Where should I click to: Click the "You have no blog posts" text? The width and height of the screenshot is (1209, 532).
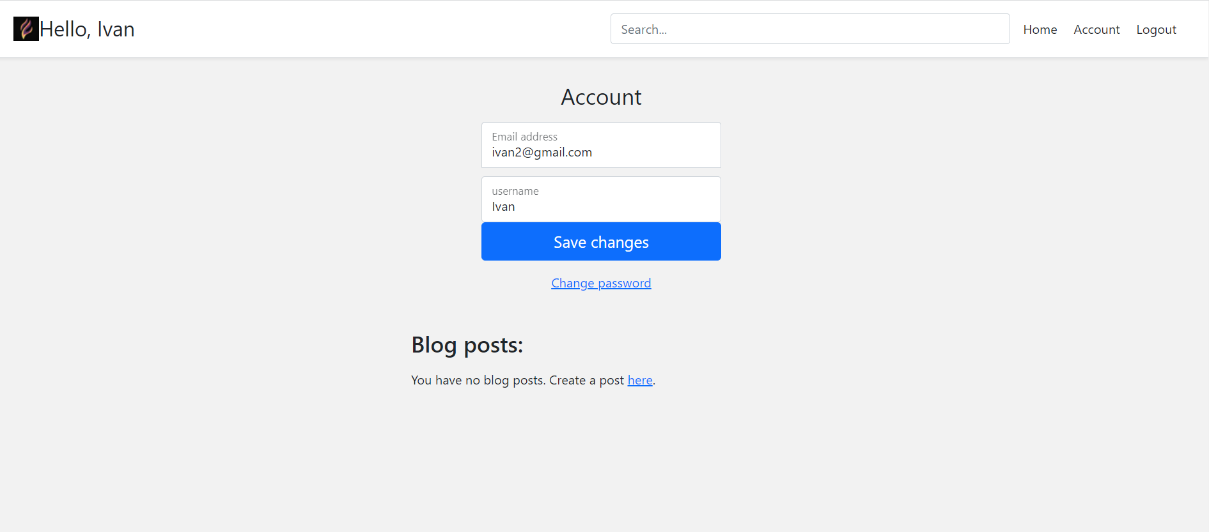478,380
